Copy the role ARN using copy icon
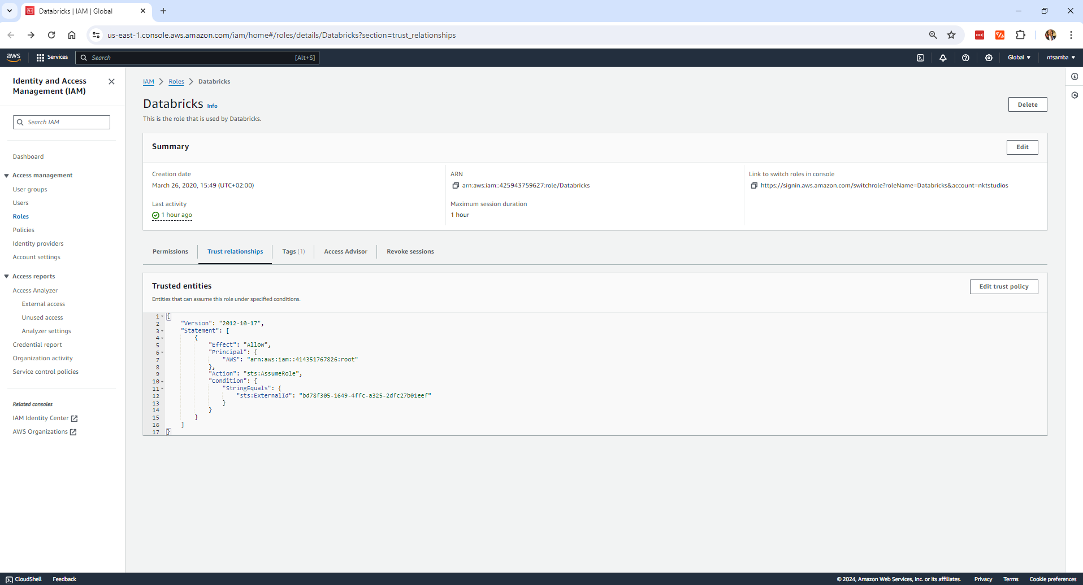1083x585 pixels. coord(456,186)
